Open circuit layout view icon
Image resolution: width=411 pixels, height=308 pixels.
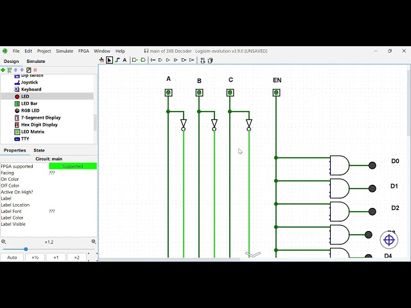coord(202,60)
